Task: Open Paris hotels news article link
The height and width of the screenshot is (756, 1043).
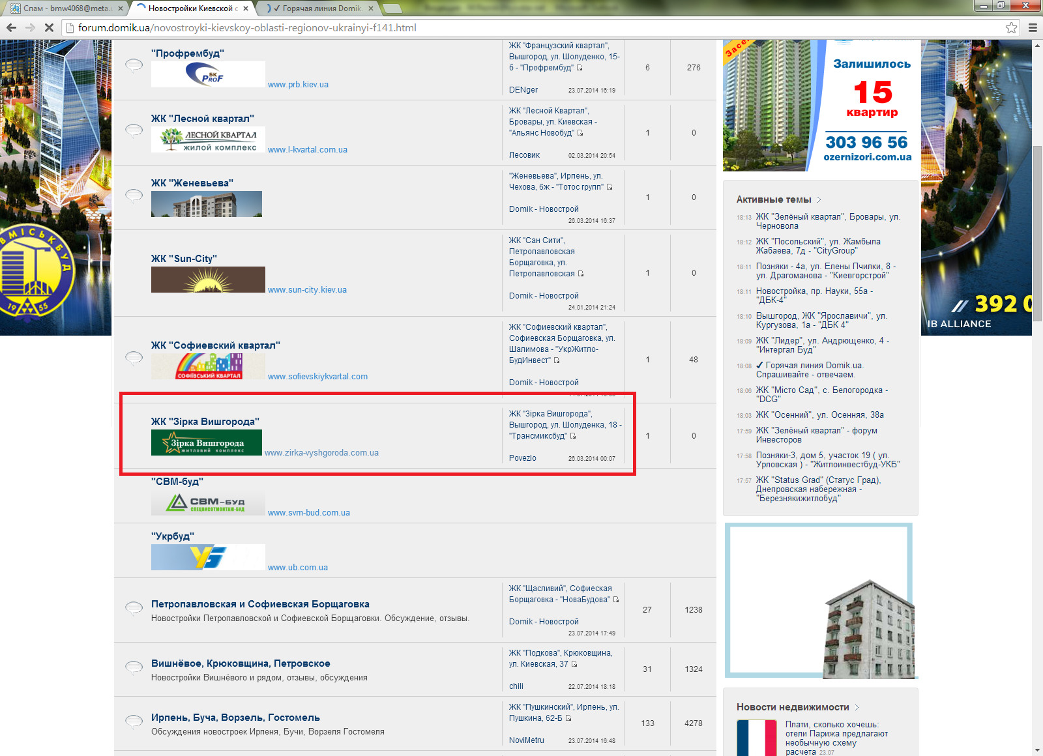Action: tap(836, 738)
